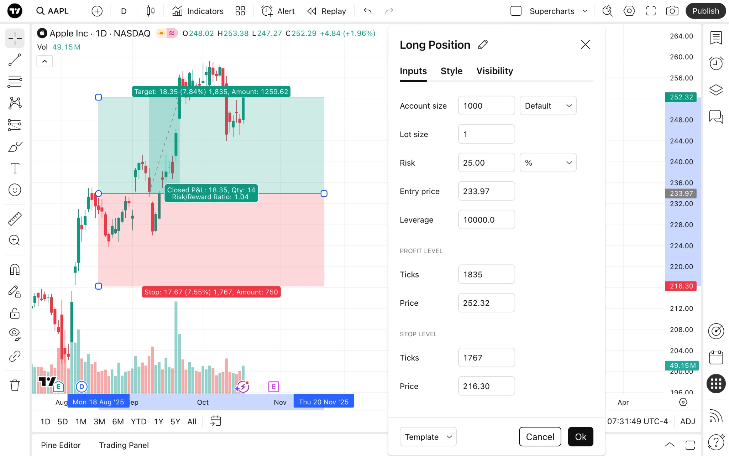Viewport: 729px width, 456px height.
Task: Toggle lock all drawings icon
Action: click(x=15, y=313)
